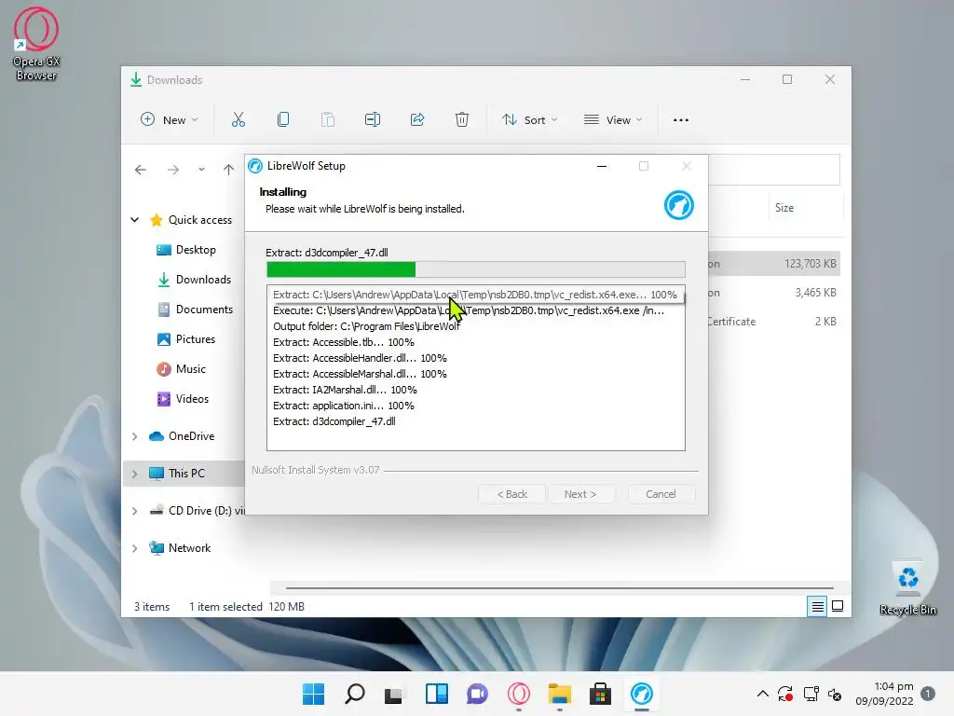Image resolution: width=954 pixels, height=716 pixels.
Task: Click the LibreWolf logo in setup header
Action: click(x=679, y=205)
